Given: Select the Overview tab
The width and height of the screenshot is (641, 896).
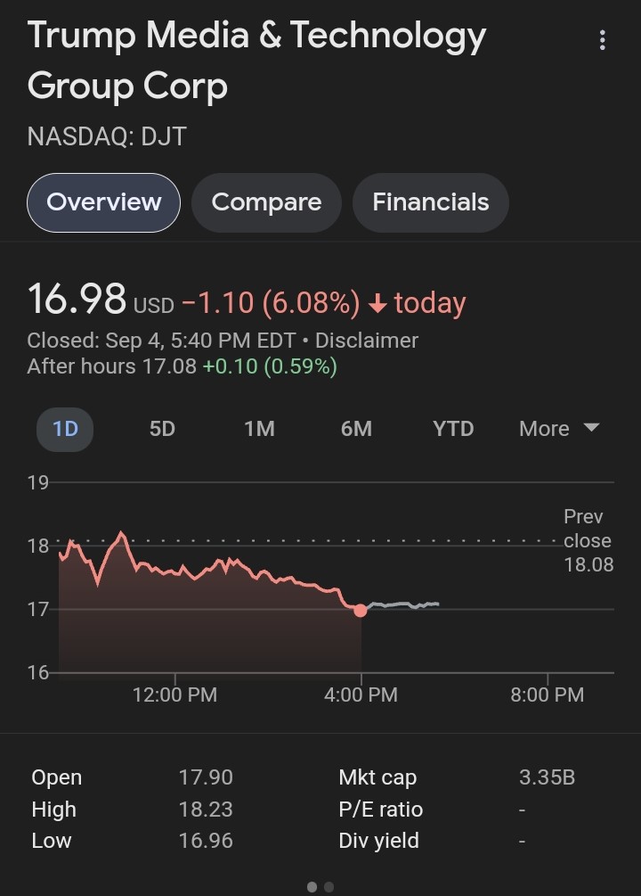Looking at the screenshot, I should [104, 202].
